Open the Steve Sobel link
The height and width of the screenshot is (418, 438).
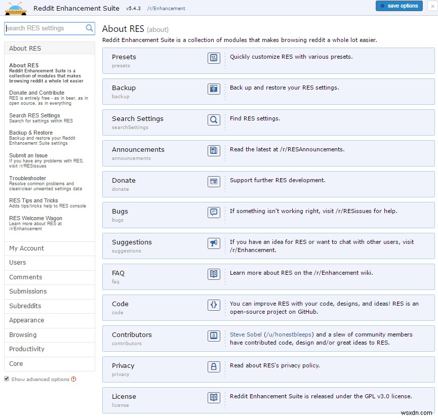(x=246, y=335)
